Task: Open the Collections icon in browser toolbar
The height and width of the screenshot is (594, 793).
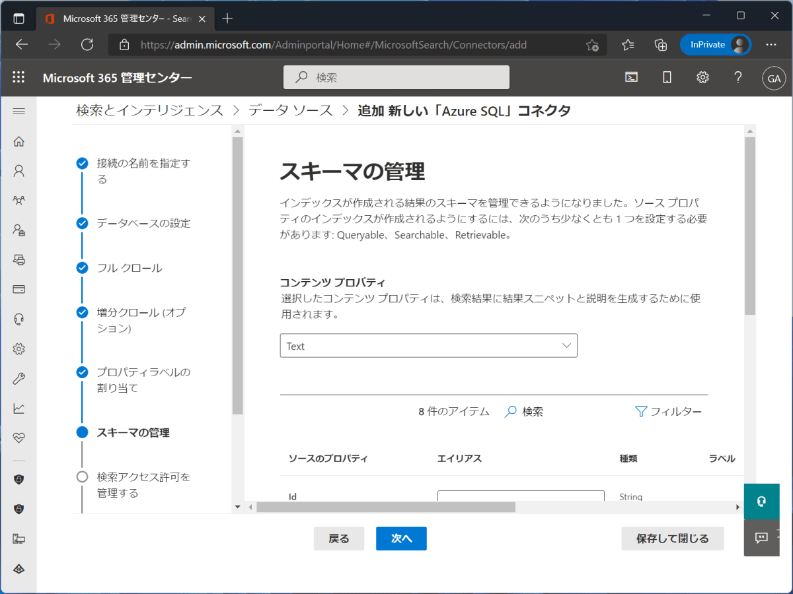Action: pos(661,44)
